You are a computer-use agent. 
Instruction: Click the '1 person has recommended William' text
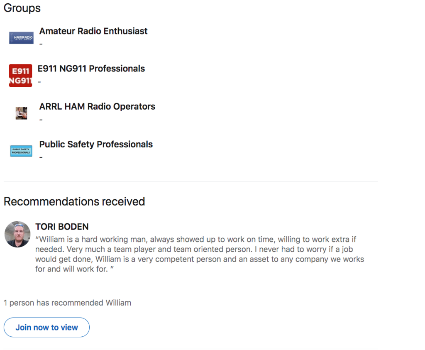(x=67, y=303)
